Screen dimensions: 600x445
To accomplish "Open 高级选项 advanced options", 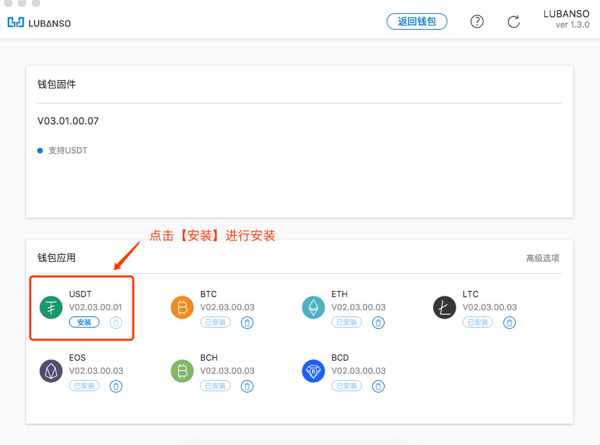I will click(543, 258).
